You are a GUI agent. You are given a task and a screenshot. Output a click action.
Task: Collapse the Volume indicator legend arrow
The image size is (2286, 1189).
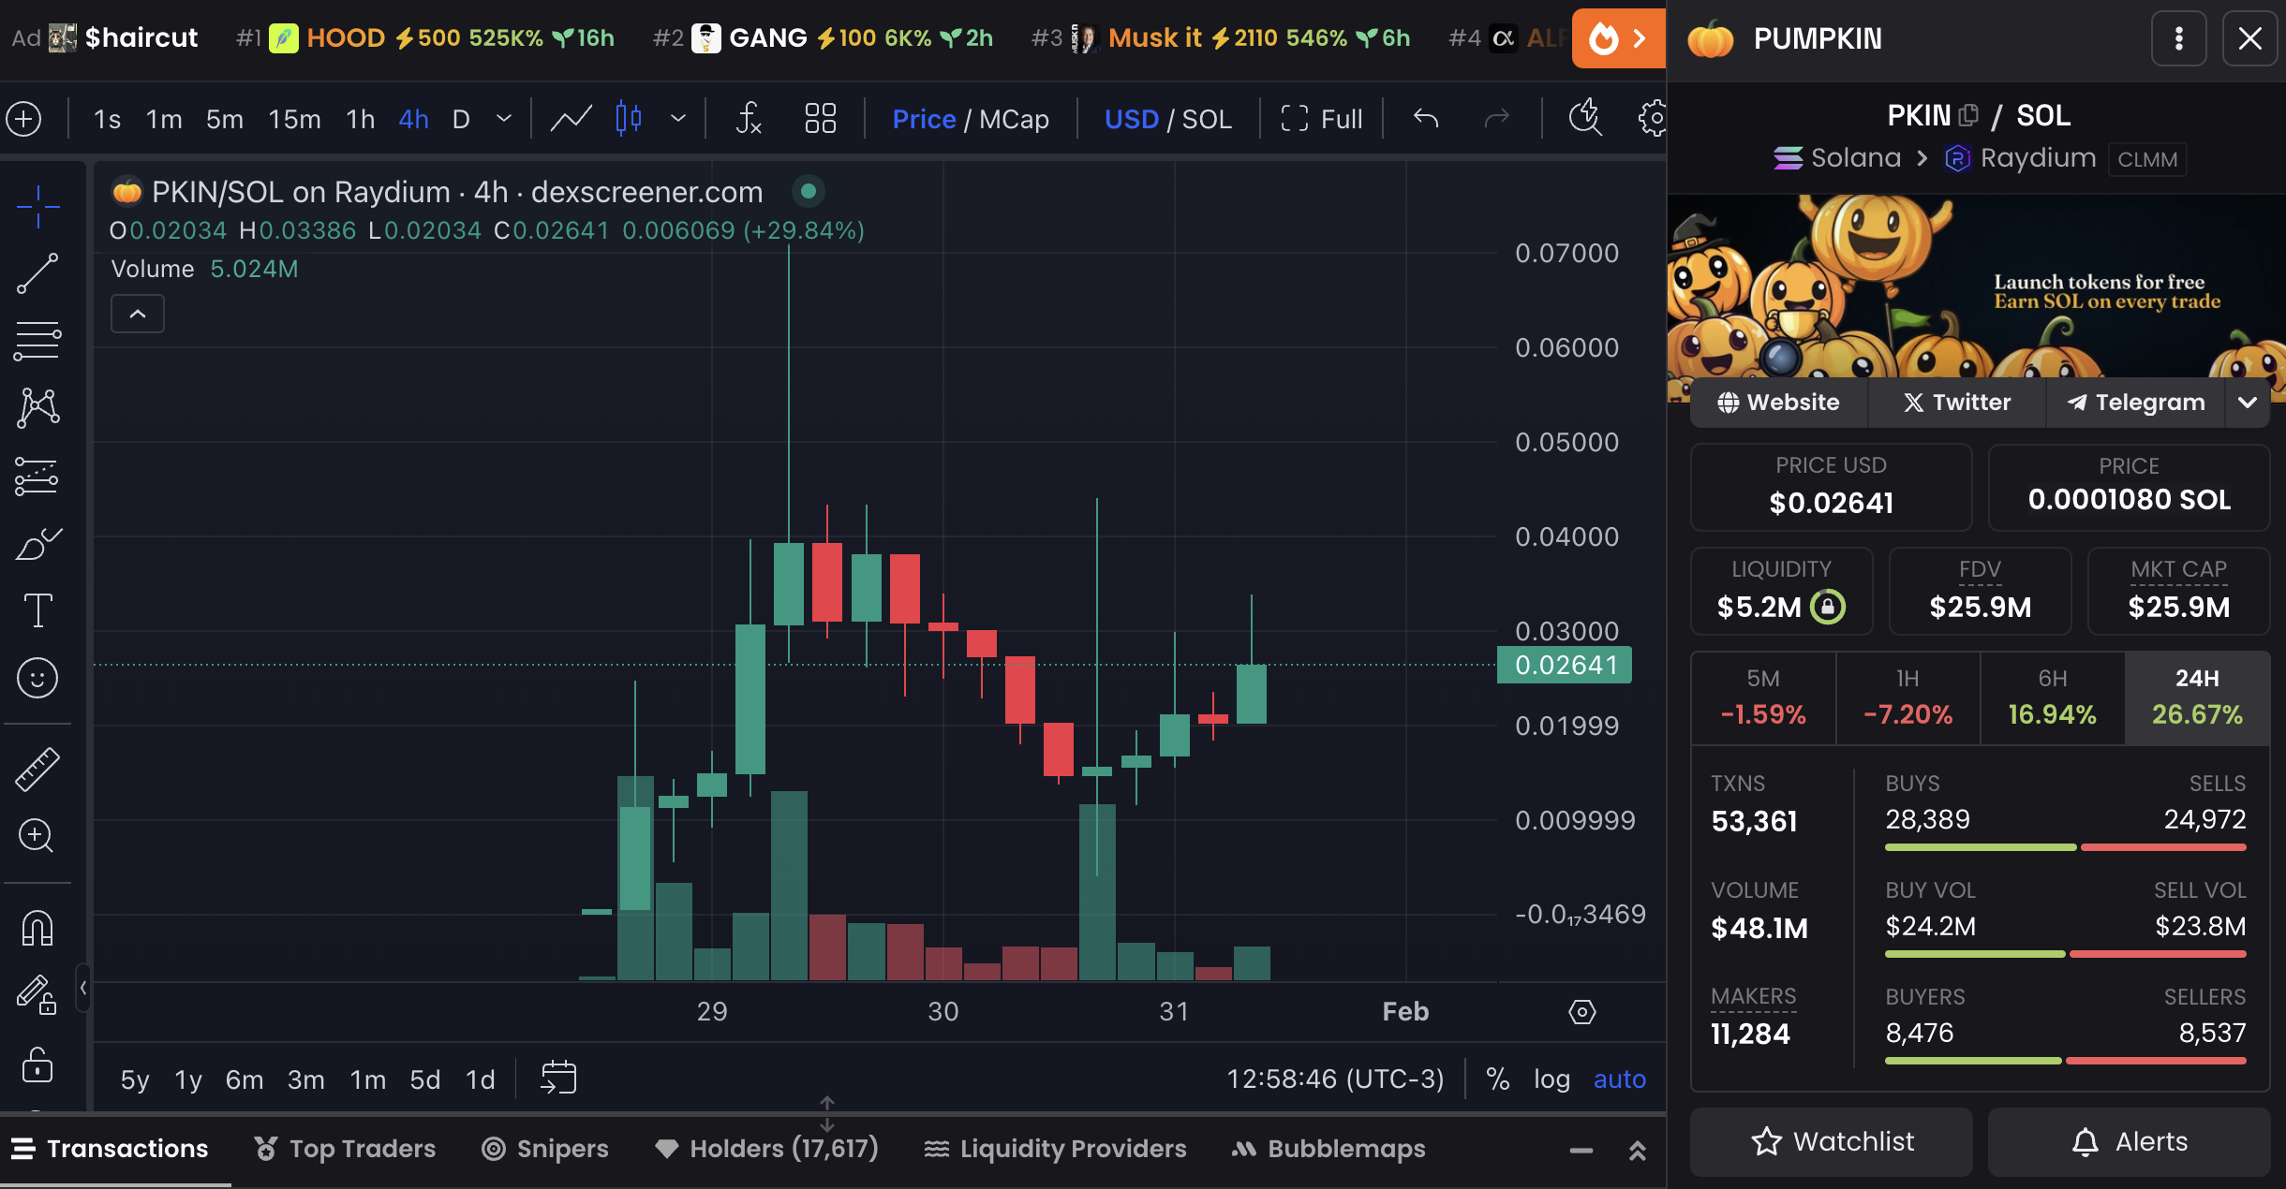click(x=138, y=314)
